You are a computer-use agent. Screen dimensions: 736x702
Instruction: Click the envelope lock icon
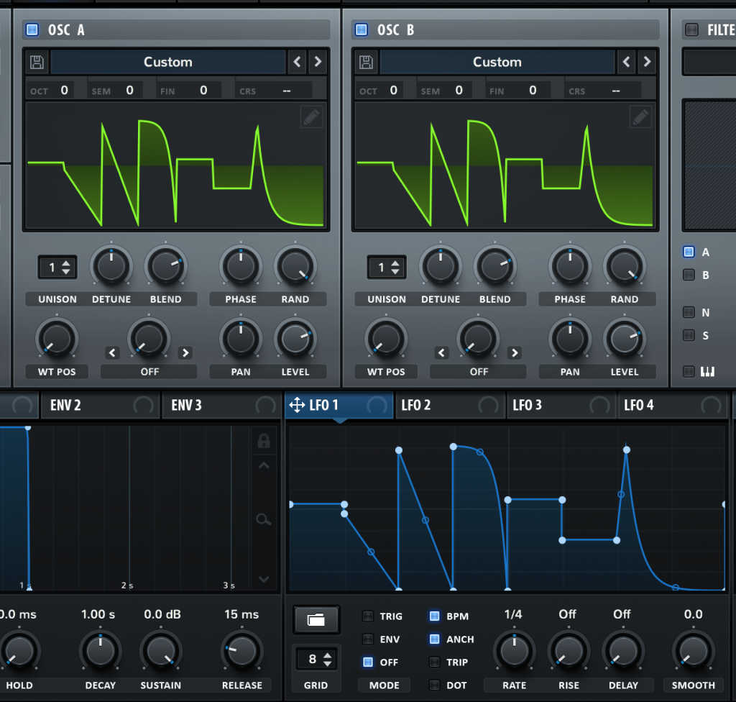coord(263,441)
